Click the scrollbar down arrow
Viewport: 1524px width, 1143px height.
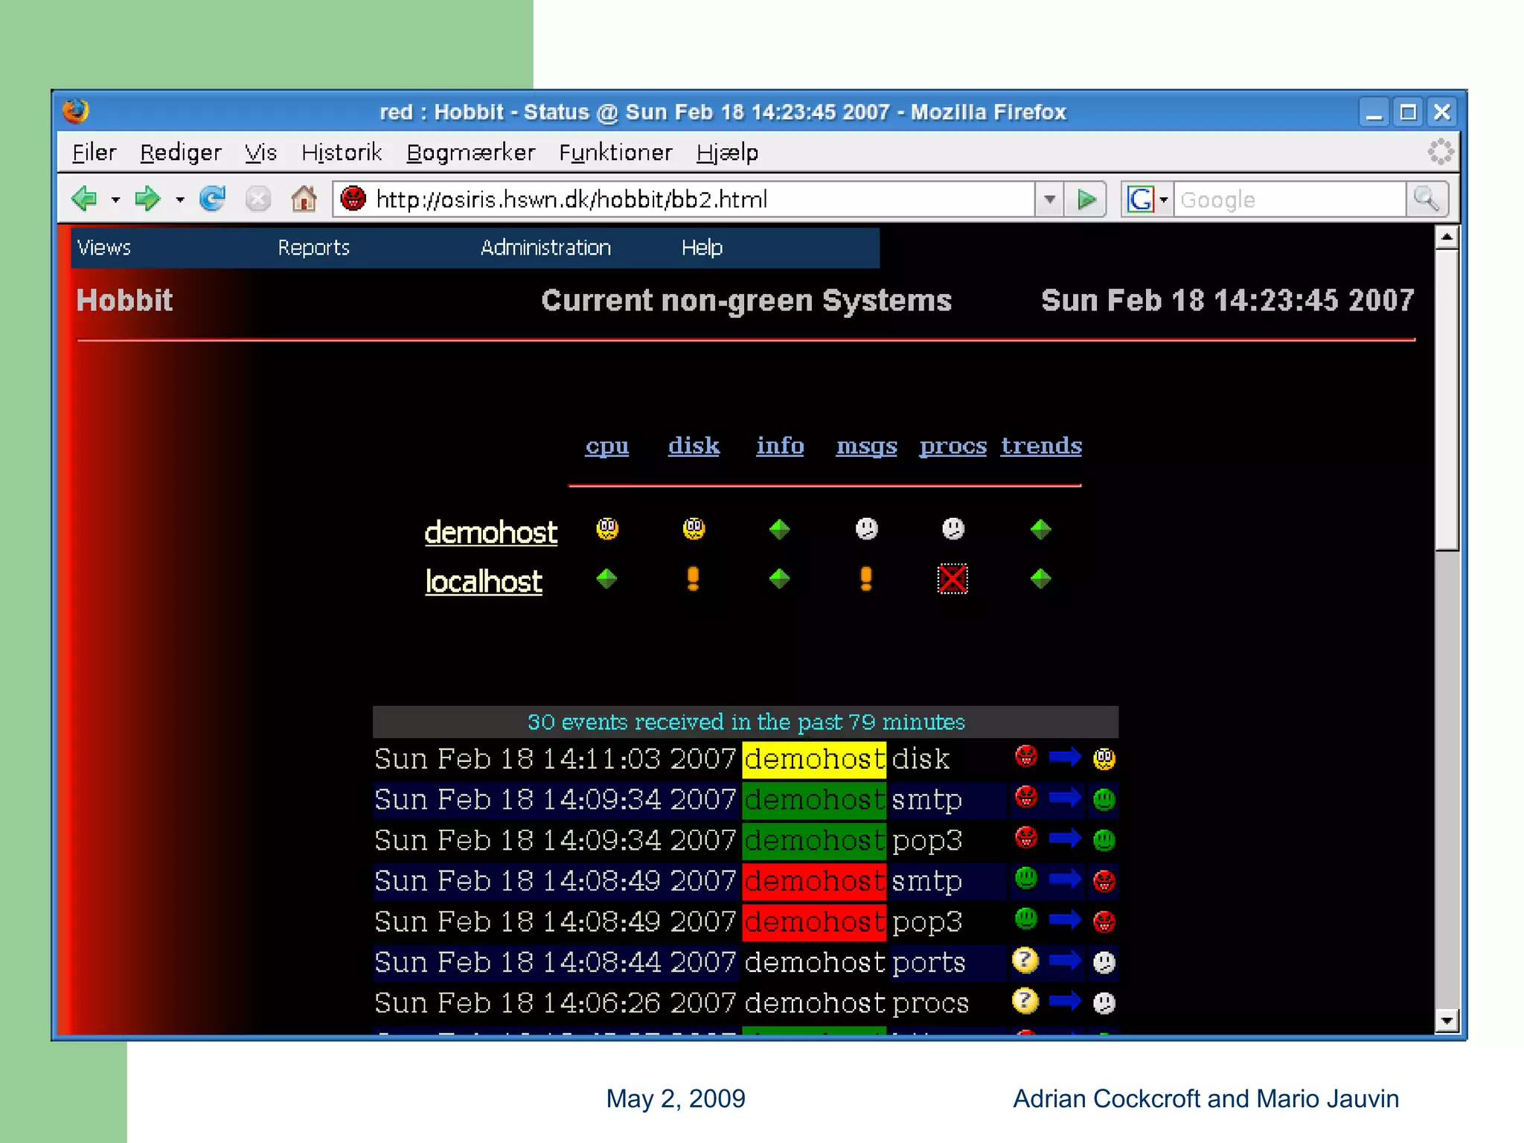(x=1446, y=1020)
